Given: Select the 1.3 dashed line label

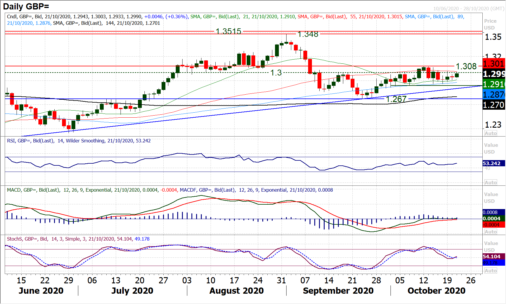Looking at the screenshot, I should pos(276,73).
